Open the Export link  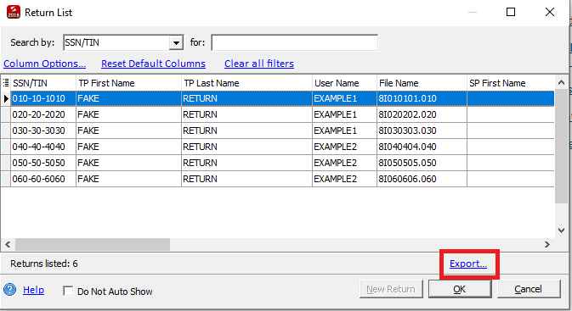[468, 264]
